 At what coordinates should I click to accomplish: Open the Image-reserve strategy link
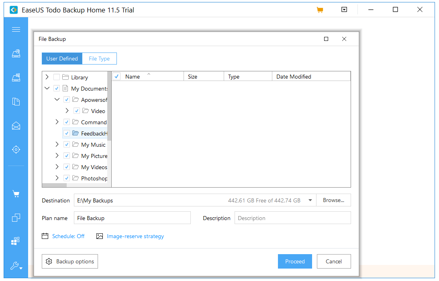[135, 237]
